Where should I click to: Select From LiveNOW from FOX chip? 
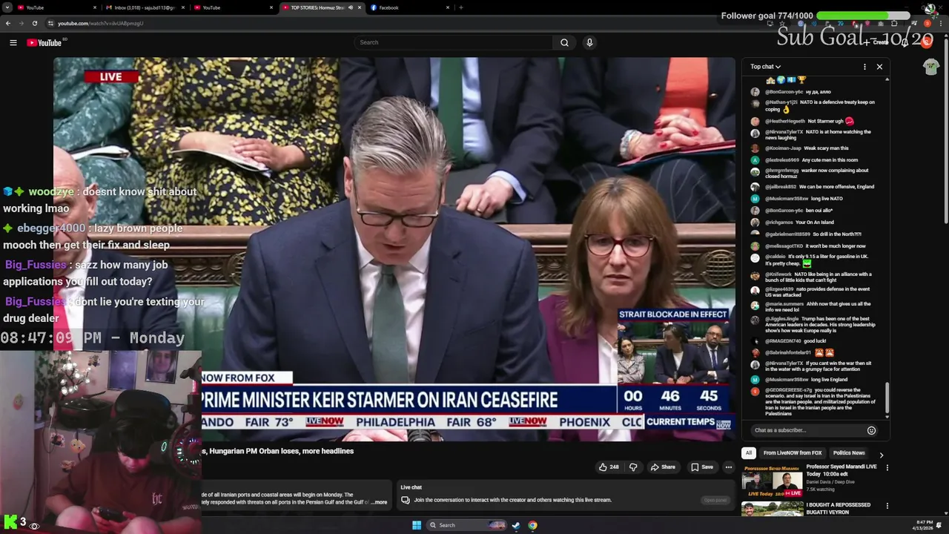[x=793, y=453]
